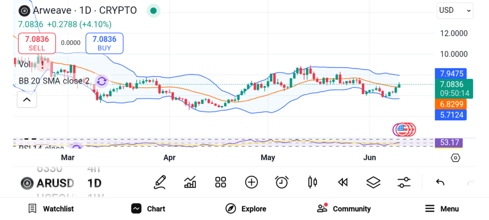Image resolution: width=489 pixels, height=220 pixels.
Task: Open the ARUSD symbol search
Action: [55, 183]
